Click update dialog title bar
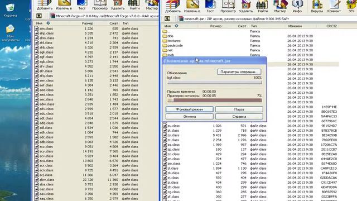 point(214,61)
